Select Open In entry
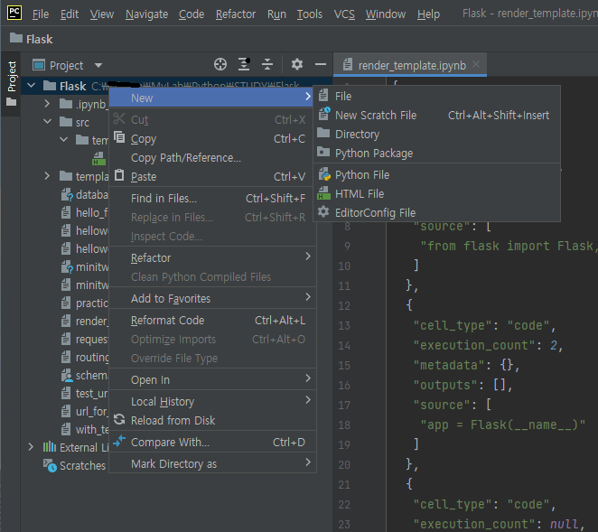 point(212,379)
